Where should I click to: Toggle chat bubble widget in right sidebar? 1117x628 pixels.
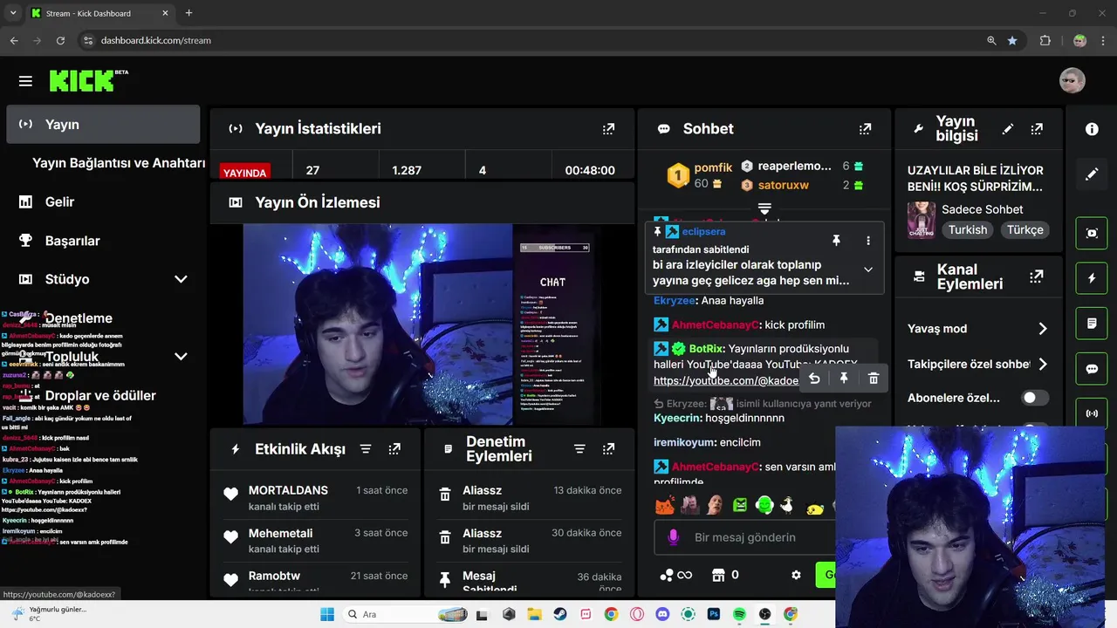pos(1092,369)
